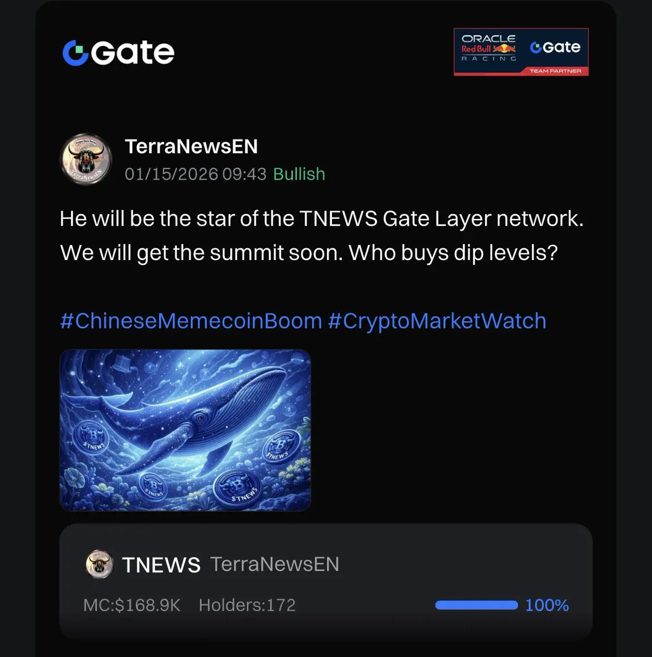Click the Holders:172 count
The height and width of the screenshot is (657, 652).
[x=247, y=605]
